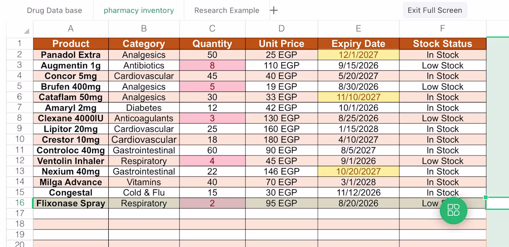Click the Expiry Date header cell

(x=358, y=44)
